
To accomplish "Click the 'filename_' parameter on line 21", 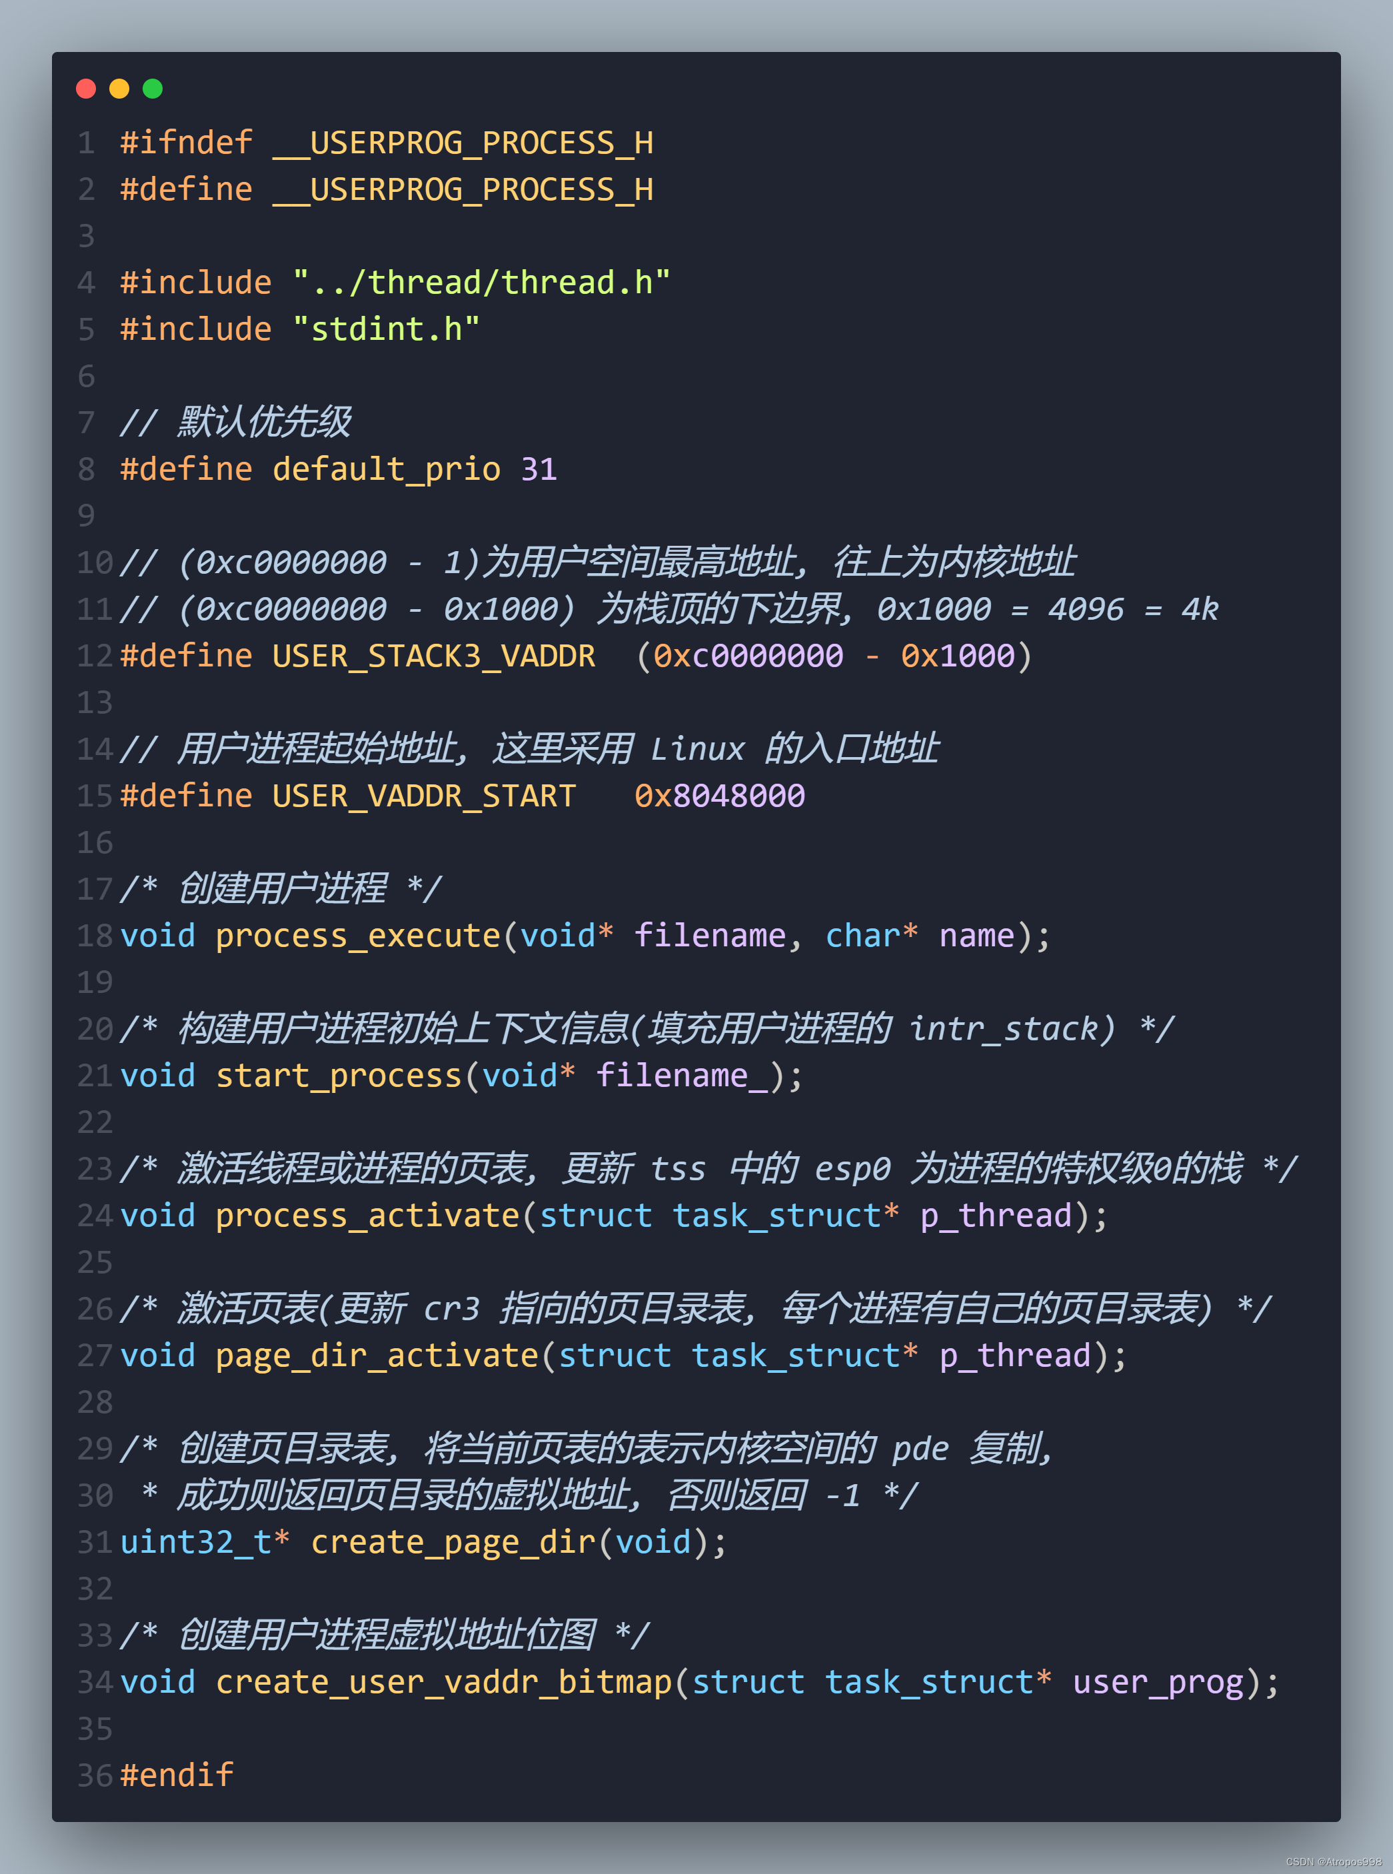I will [682, 1076].
